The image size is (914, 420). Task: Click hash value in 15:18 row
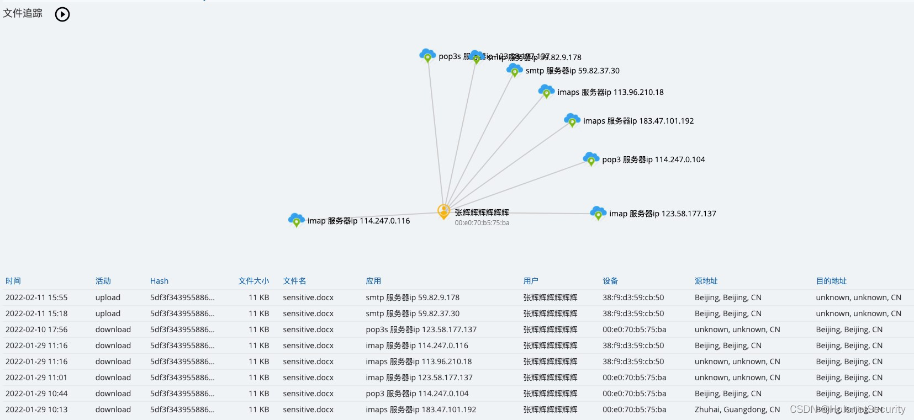pyautogui.click(x=182, y=313)
